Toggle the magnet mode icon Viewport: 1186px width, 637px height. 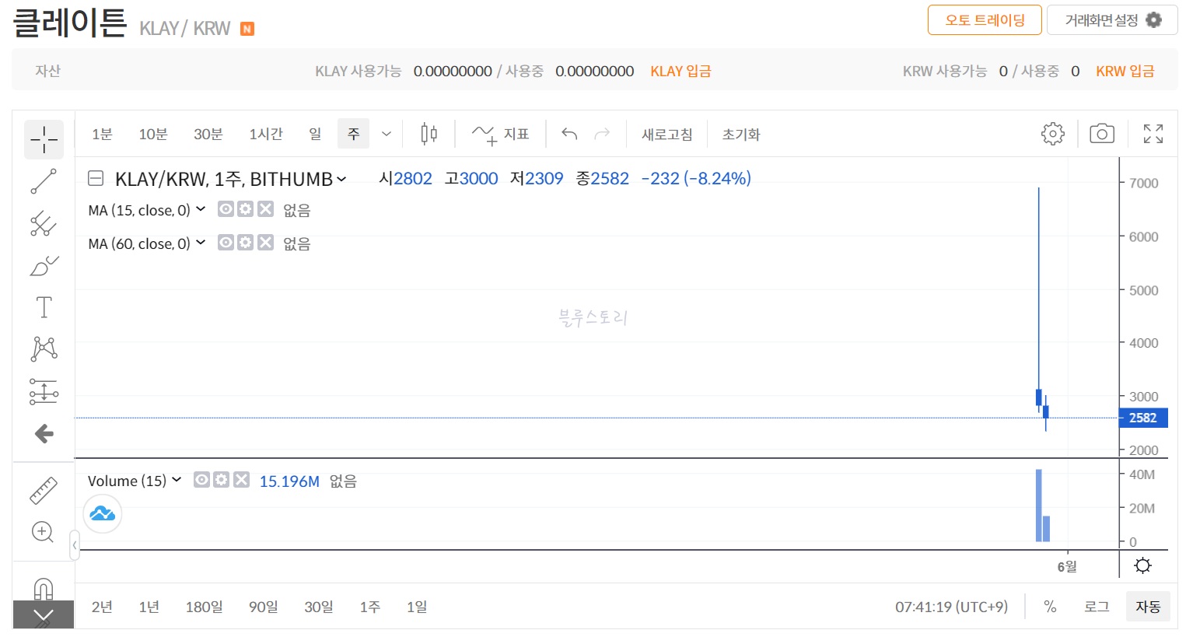click(44, 589)
